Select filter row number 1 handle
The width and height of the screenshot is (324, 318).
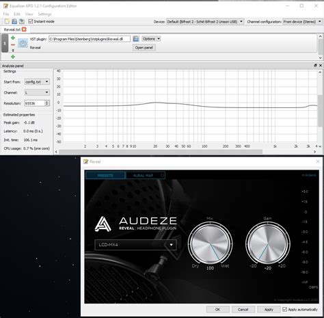[x=5, y=43]
